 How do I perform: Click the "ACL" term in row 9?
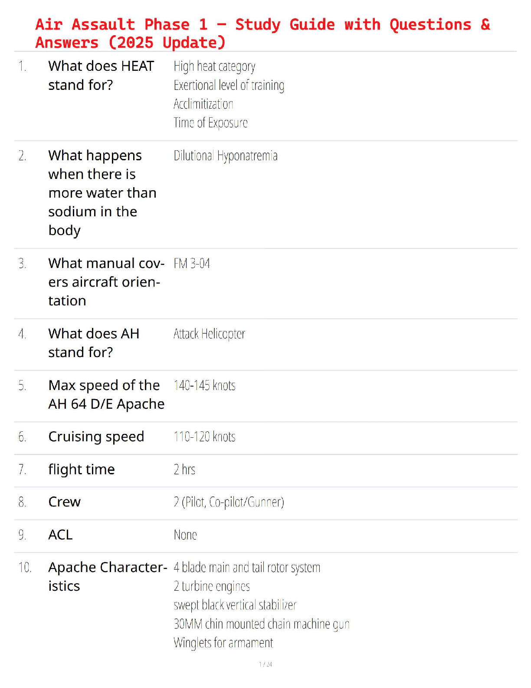tap(60, 535)
